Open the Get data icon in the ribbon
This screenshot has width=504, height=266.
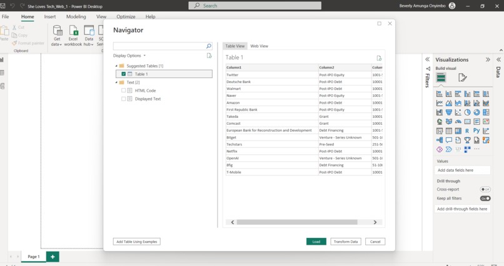57,31
